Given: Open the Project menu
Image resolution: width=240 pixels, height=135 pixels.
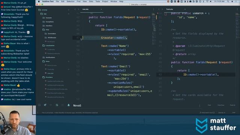Looking at the screenshot, I should click(105, 1).
